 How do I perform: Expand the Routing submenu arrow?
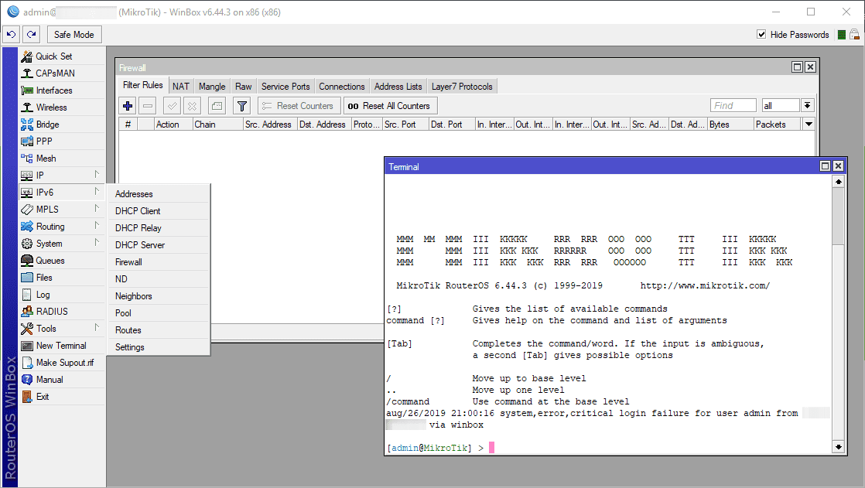[97, 226]
